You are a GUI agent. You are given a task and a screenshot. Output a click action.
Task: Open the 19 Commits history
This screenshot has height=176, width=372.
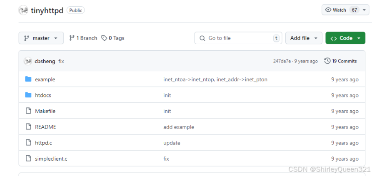point(340,61)
